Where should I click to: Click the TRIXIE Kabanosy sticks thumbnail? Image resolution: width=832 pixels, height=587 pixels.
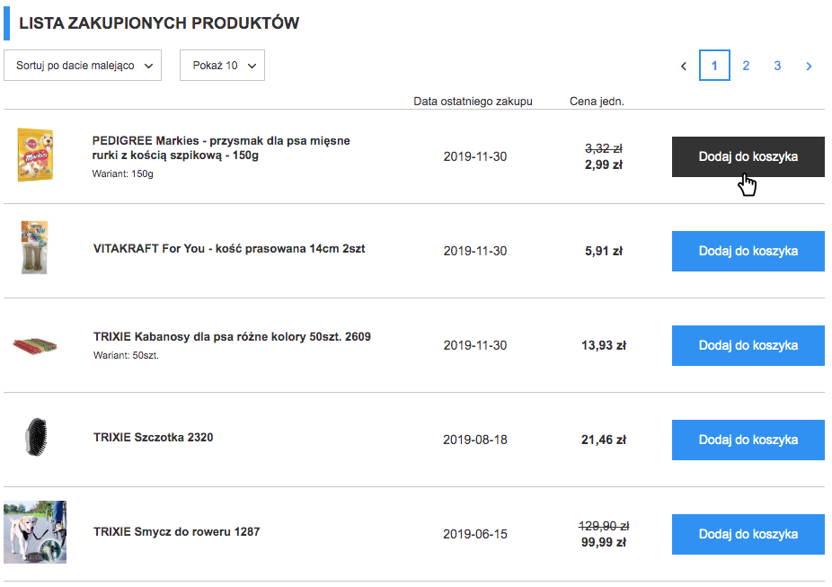pyautogui.click(x=35, y=346)
